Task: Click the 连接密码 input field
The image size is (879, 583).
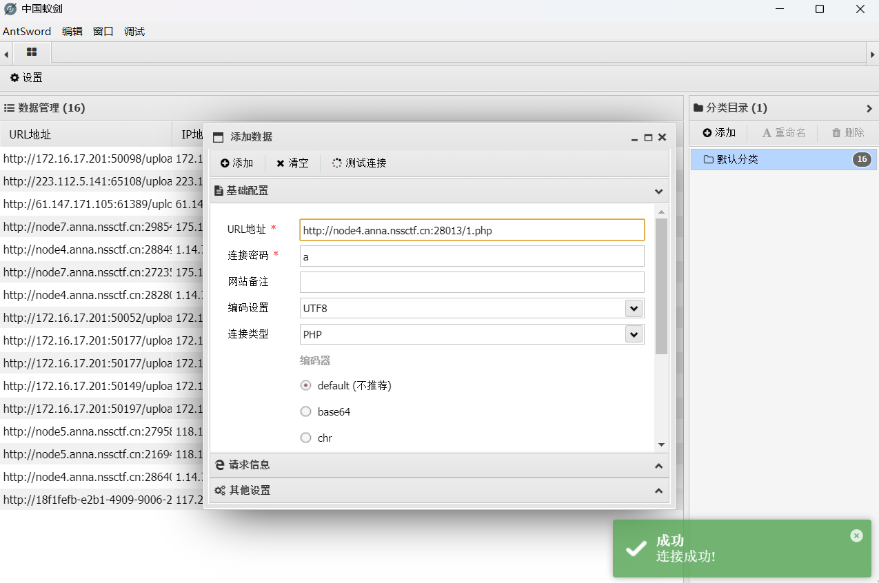Action: [x=472, y=256]
